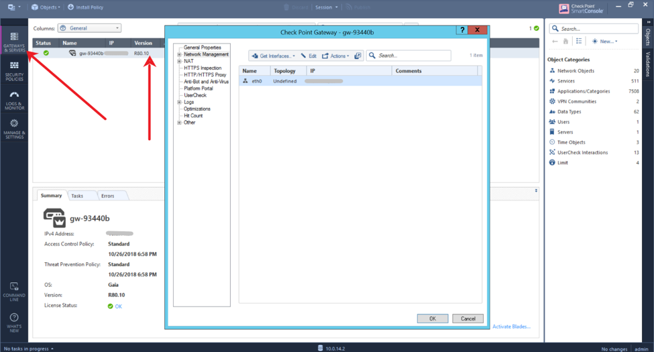The width and height of the screenshot is (654, 352).
Task: Click the Objects panel Search field
Action: click(x=594, y=29)
